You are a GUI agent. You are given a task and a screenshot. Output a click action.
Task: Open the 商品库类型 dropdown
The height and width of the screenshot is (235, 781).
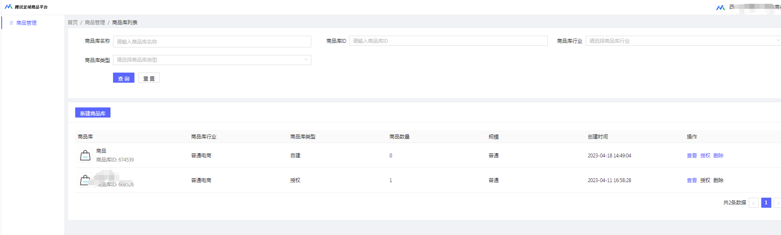pos(212,60)
